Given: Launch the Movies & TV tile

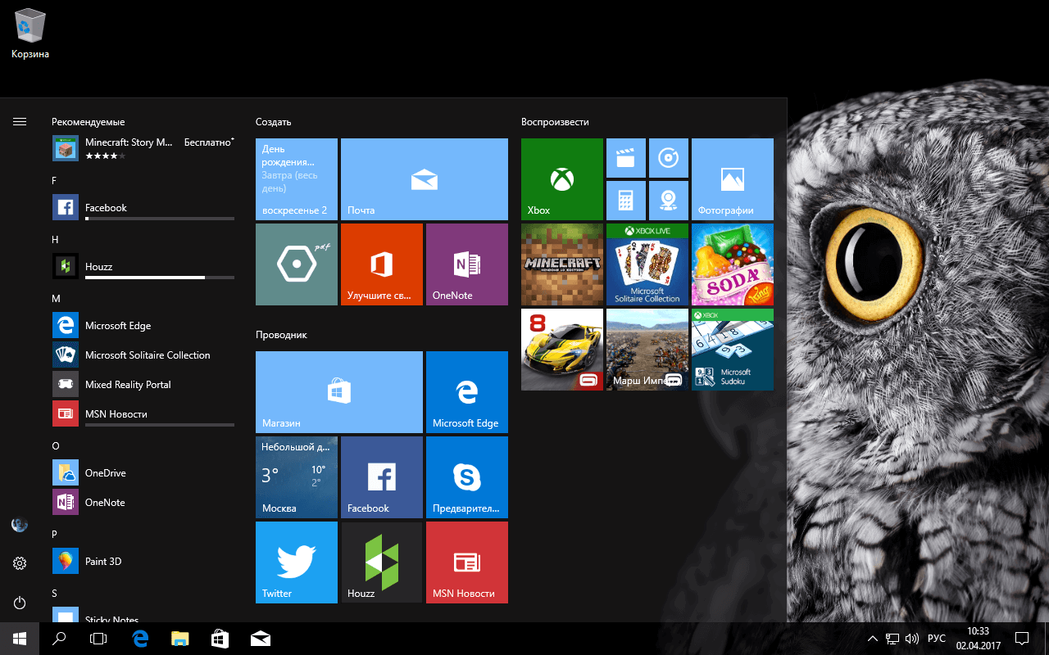Looking at the screenshot, I should 626,157.
